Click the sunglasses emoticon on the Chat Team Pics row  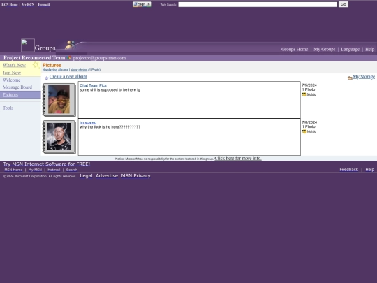(x=304, y=94)
